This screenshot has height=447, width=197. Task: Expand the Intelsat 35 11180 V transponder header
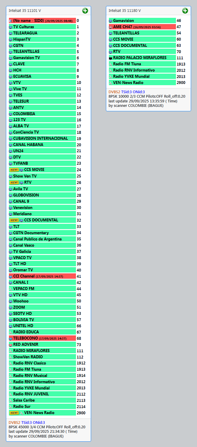(x=125, y=11)
